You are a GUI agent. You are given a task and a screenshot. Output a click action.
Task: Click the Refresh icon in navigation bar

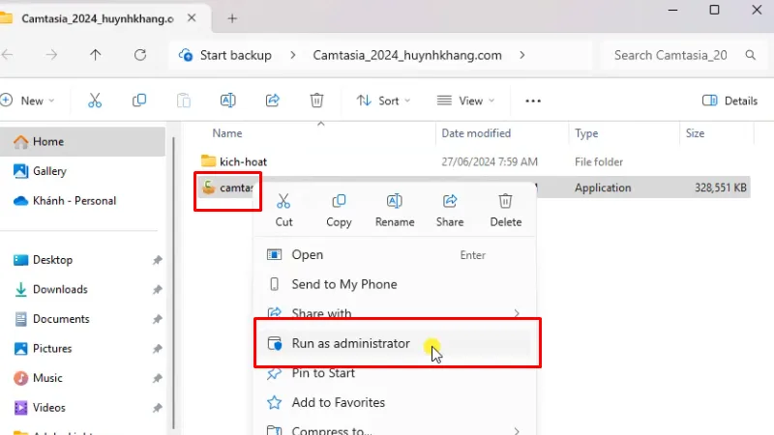[140, 55]
